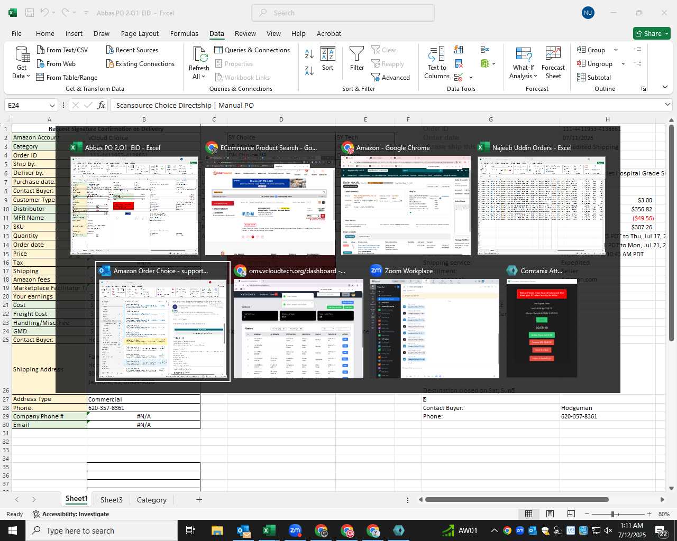The width and height of the screenshot is (677, 541).
Task: Click Refresh All icon
Action: pyautogui.click(x=199, y=54)
